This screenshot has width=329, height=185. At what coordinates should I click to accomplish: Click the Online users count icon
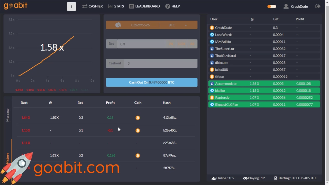pyautogui.click(x=213, y=178)
